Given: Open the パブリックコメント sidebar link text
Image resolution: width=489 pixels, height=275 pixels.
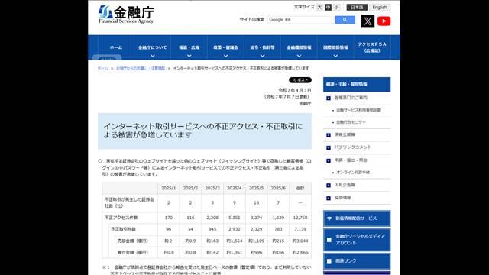Looking at the screenshot, I should tap(353, 147).
